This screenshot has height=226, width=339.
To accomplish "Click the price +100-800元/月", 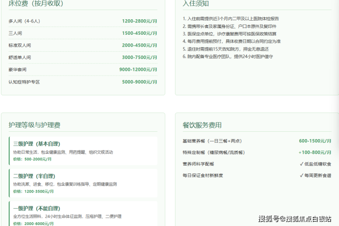I will click(315, 152).
